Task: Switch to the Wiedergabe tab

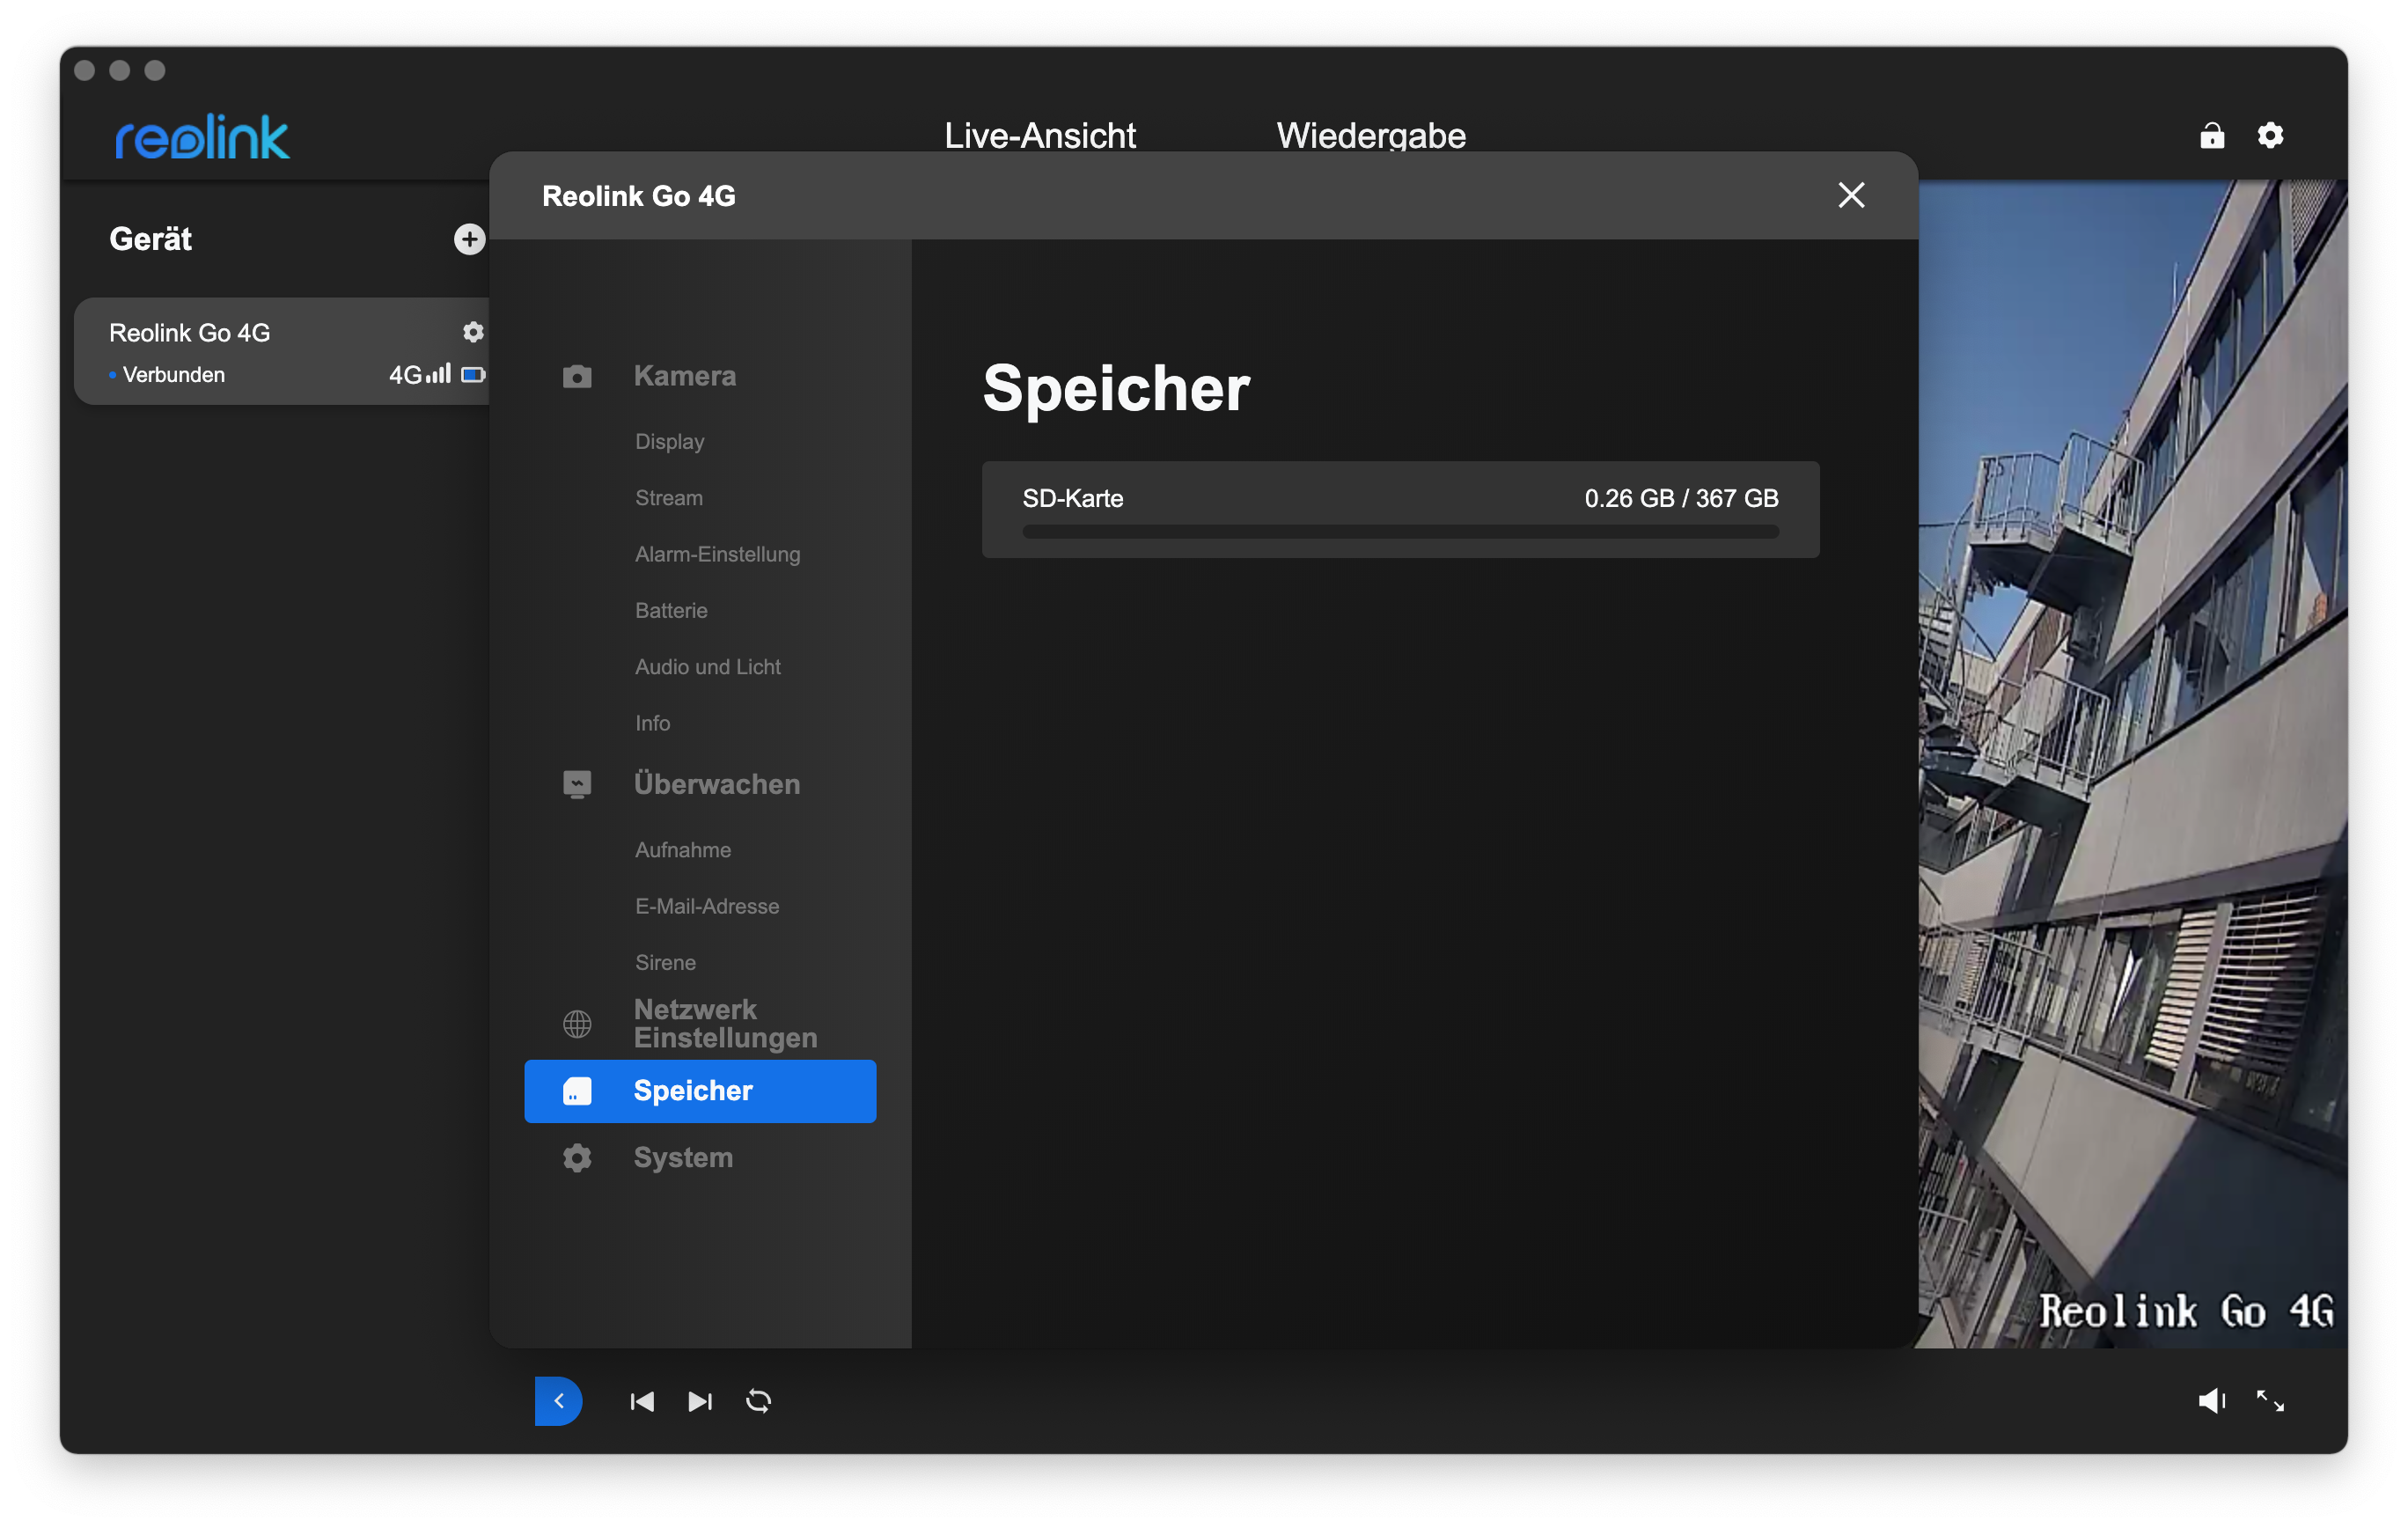Action: click(x=1370, y=136)
